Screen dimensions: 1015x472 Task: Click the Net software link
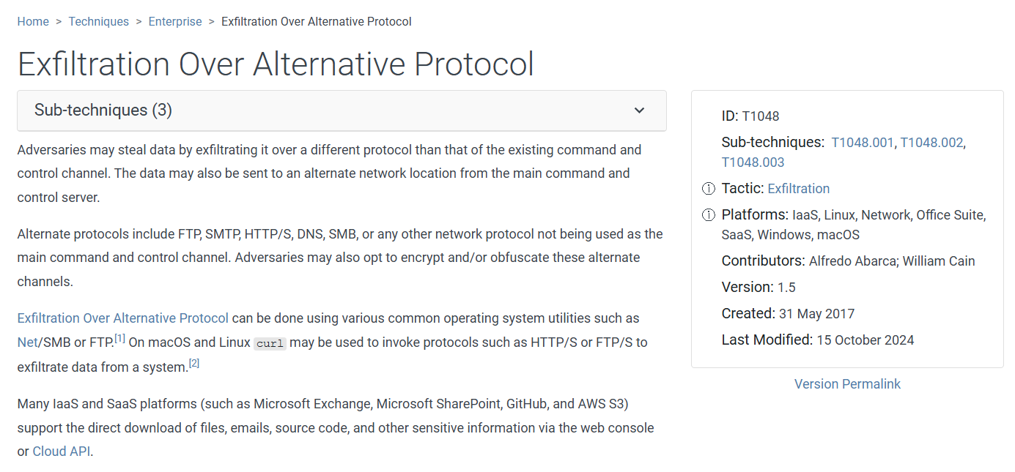pyautogui.click(x=27, y=342)
